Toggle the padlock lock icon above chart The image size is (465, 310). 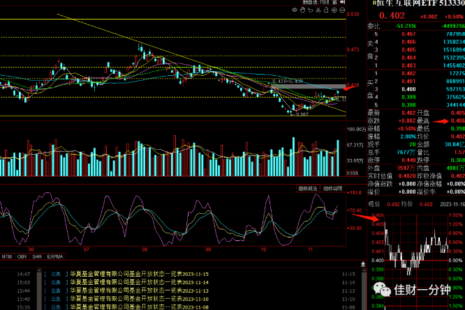pyautogui.click(x=326, y=10)
